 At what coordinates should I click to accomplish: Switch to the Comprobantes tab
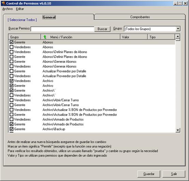[x=140, y=17]
